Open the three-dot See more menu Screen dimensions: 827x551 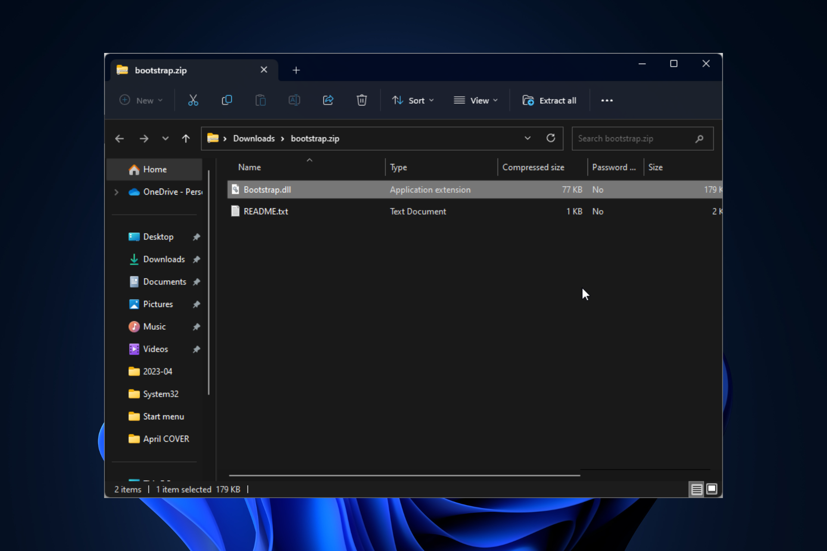click(607, 100)
